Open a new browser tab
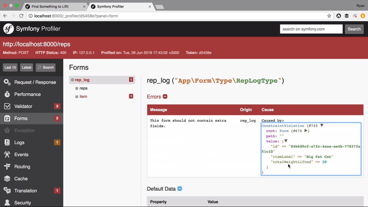The height and width of the screenshot is (207, 368). [160, 7]
